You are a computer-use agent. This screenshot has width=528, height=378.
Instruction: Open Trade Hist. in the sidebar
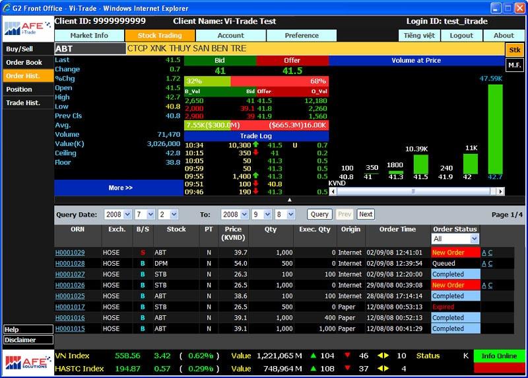click(28, 103)
